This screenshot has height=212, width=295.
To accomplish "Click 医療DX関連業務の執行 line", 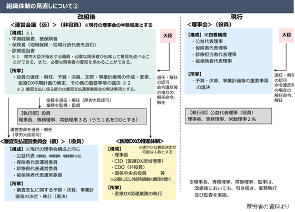I will pos(136,194).
